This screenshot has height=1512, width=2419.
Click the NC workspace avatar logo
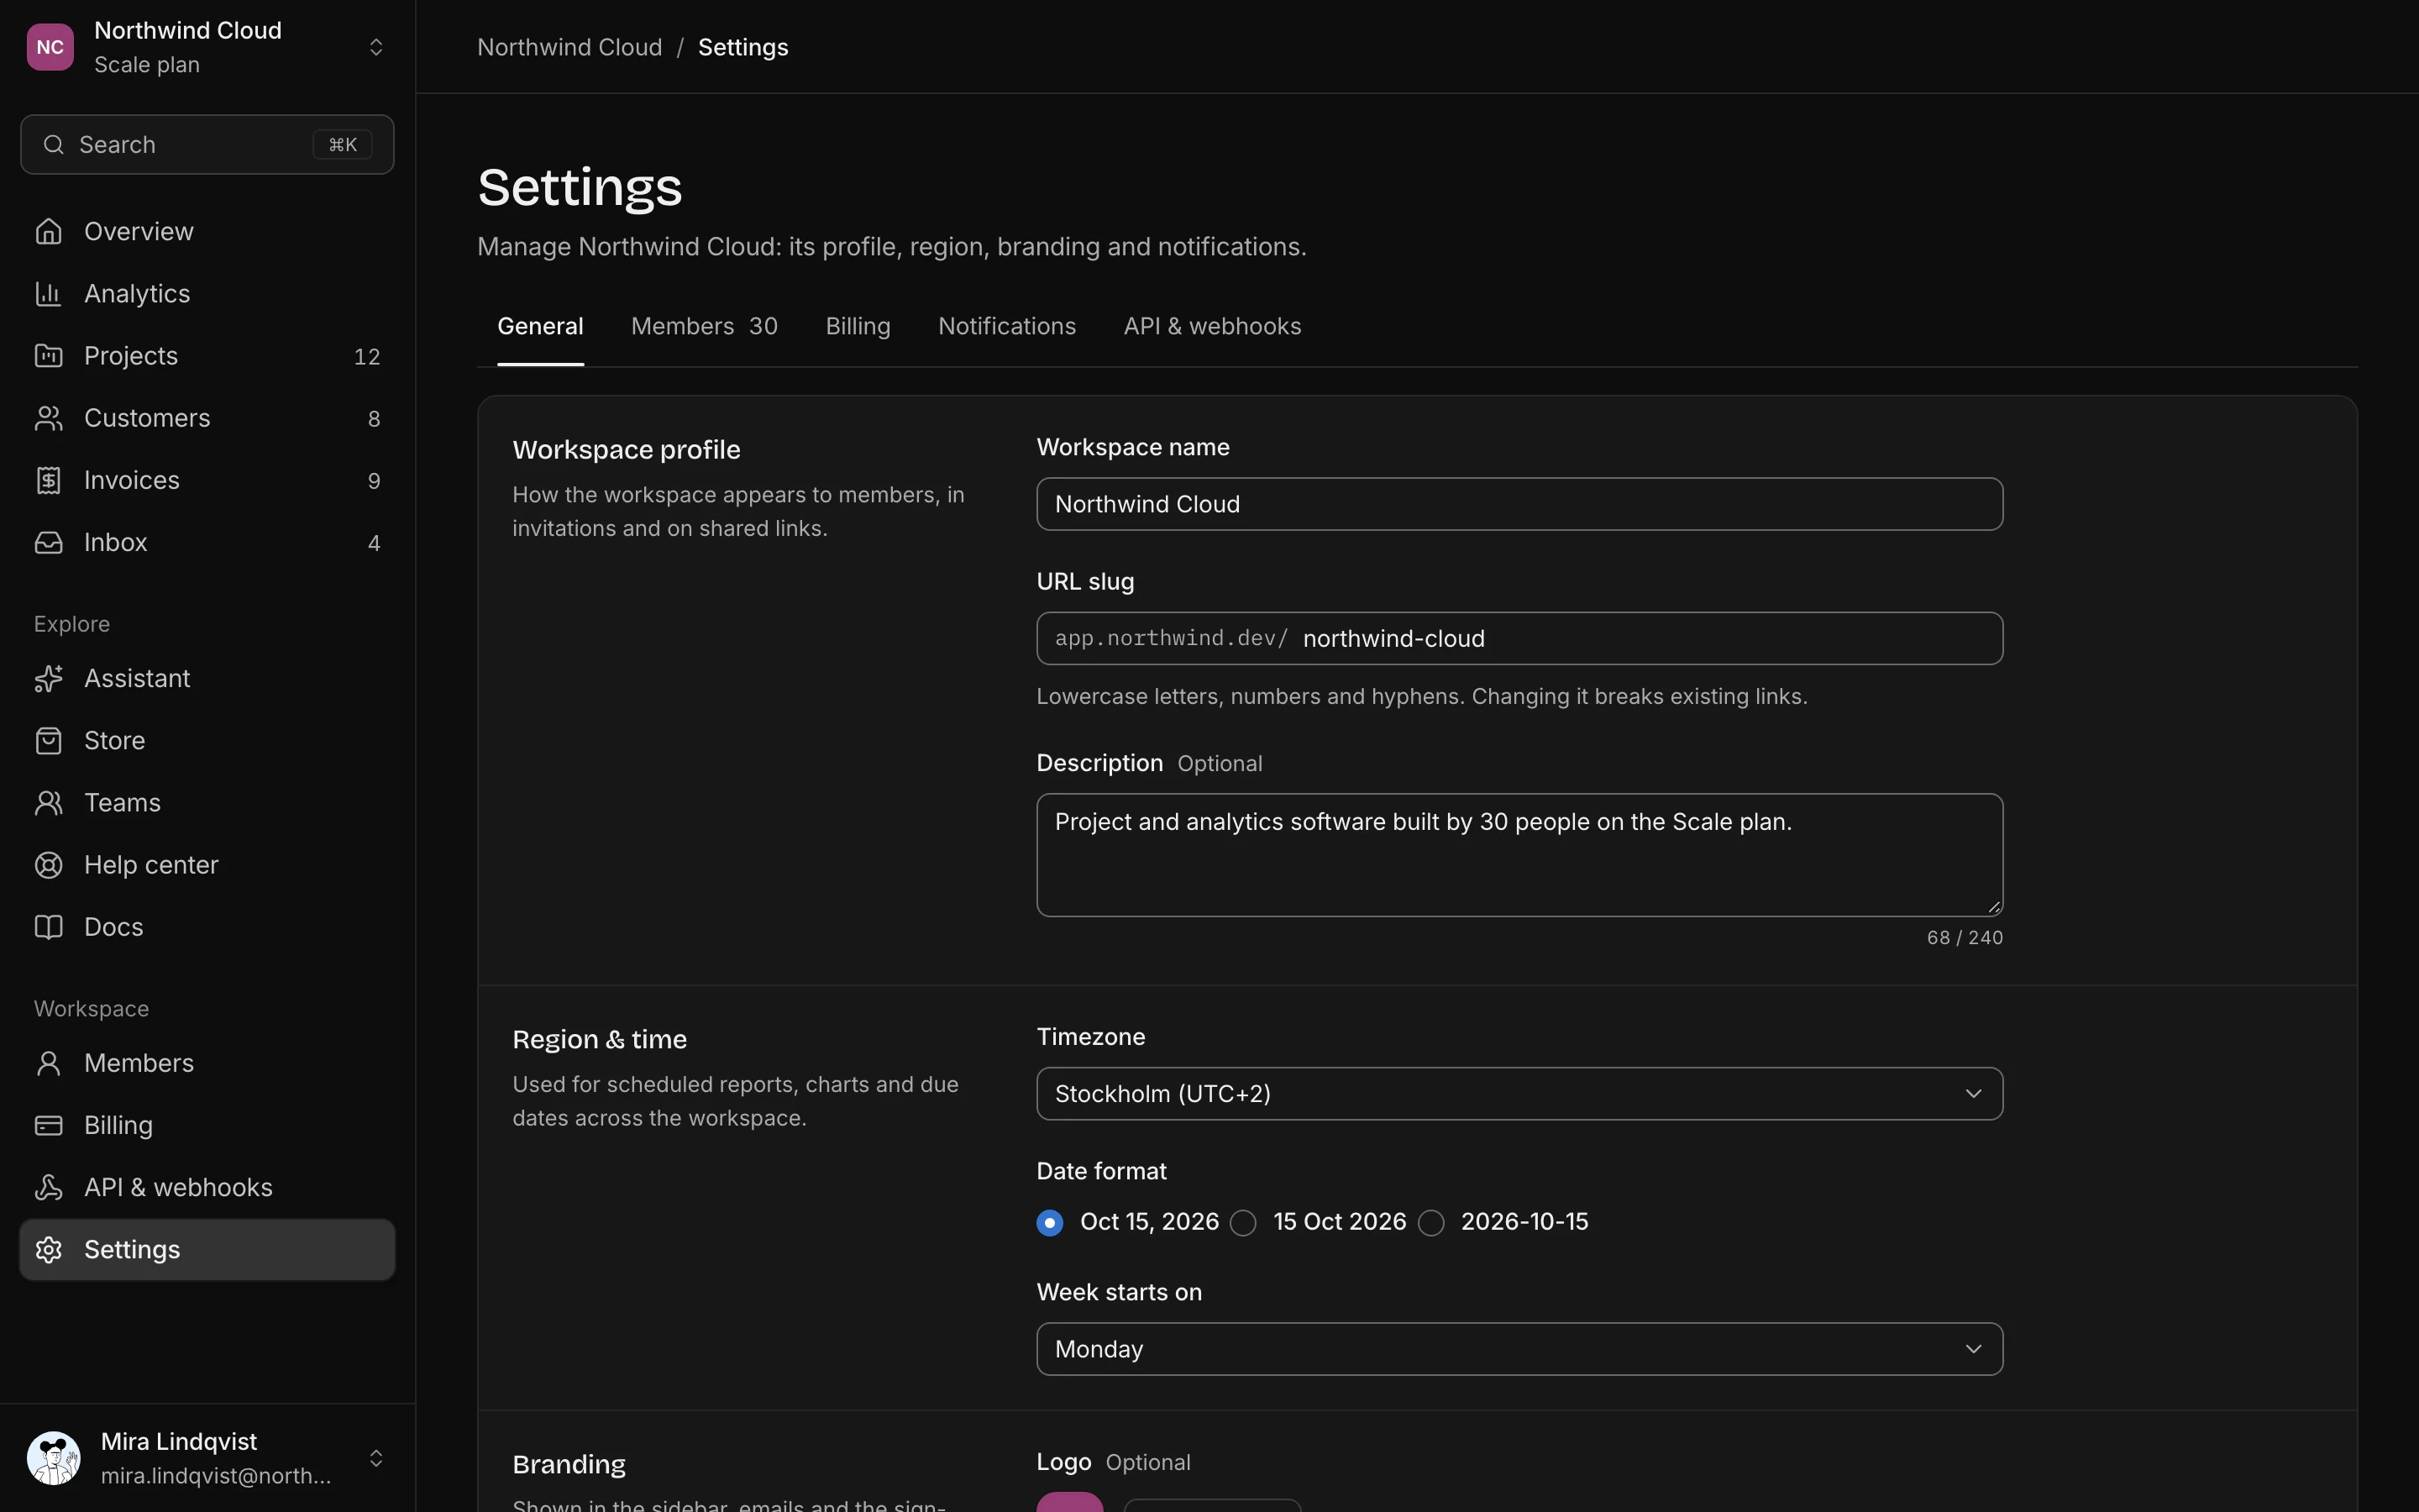pos(50,47)
